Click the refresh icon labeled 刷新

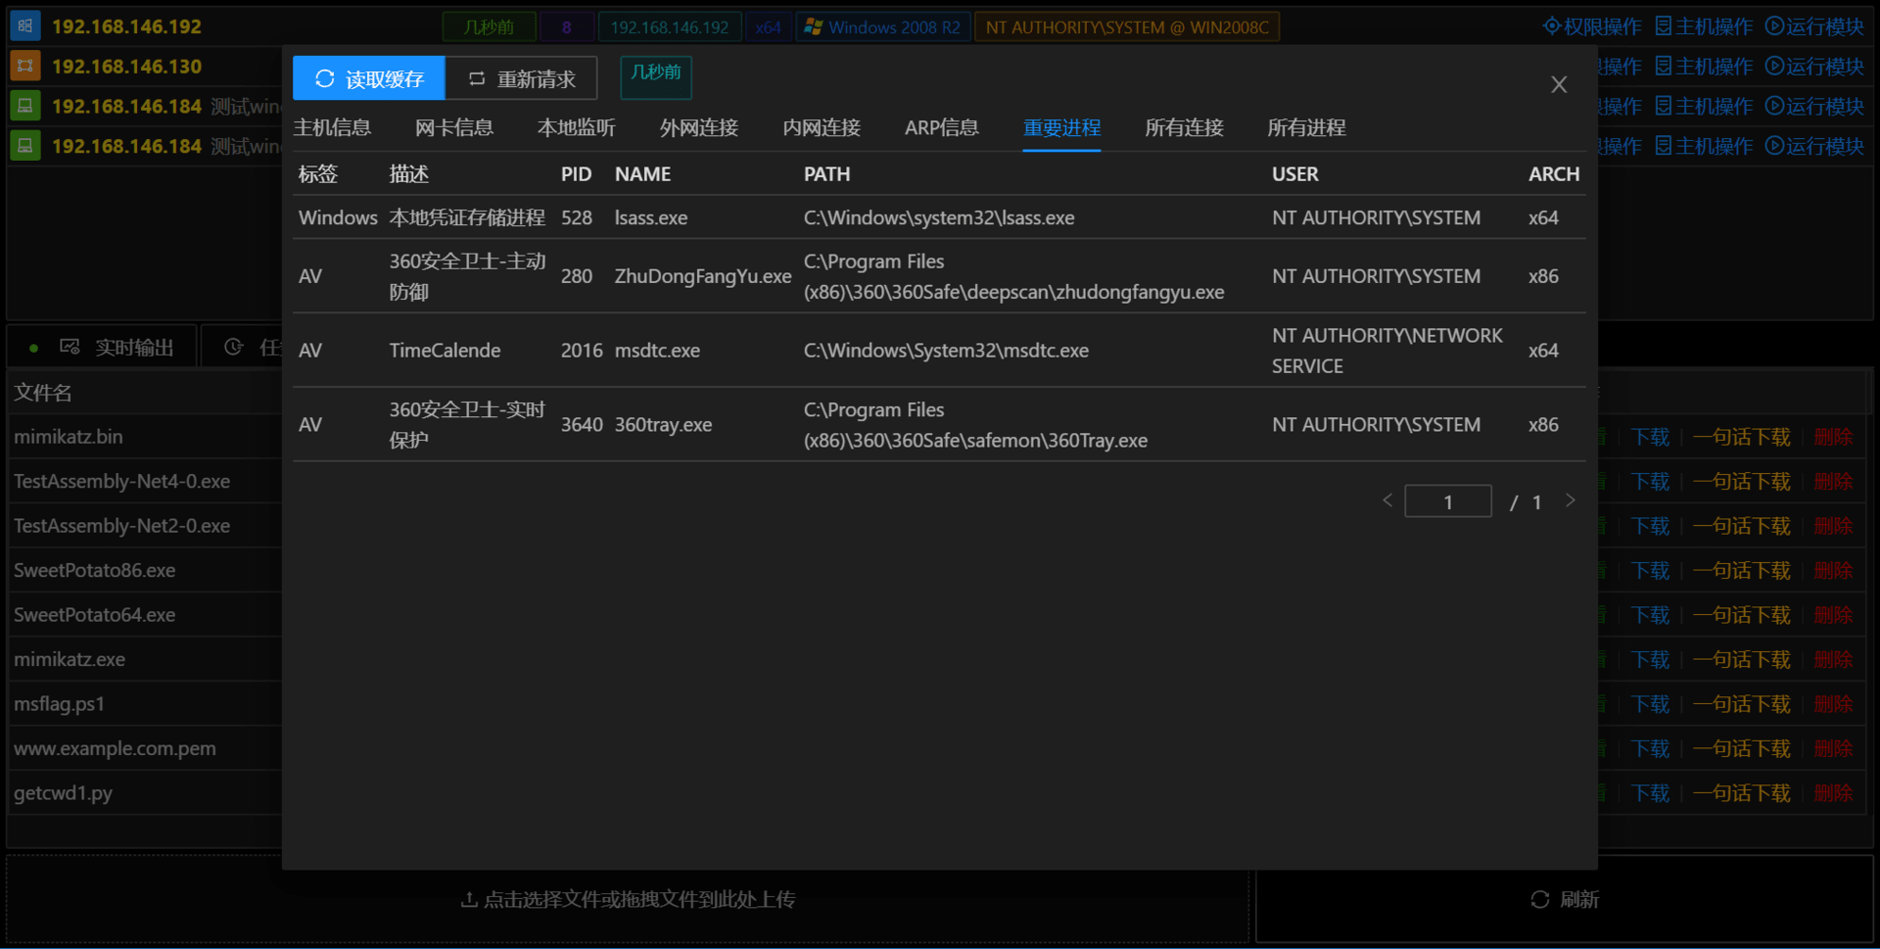1539,899
